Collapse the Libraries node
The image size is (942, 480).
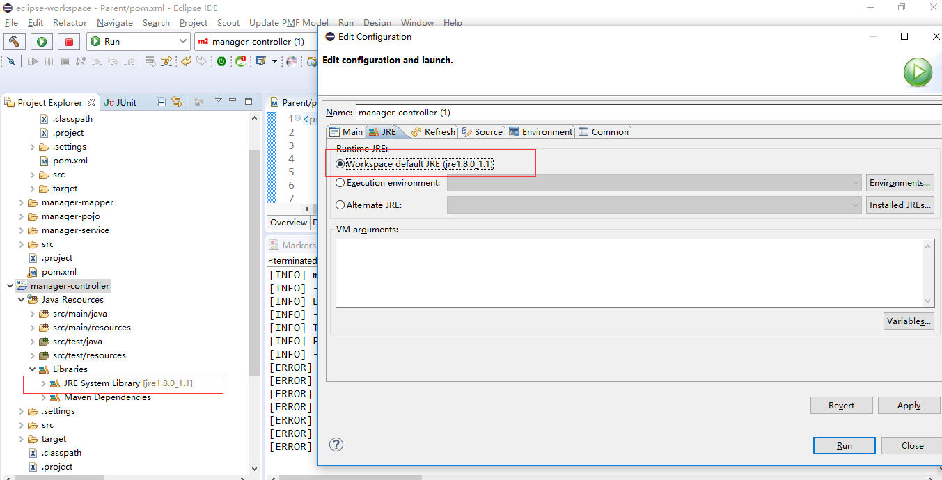[x=32, y=369]
